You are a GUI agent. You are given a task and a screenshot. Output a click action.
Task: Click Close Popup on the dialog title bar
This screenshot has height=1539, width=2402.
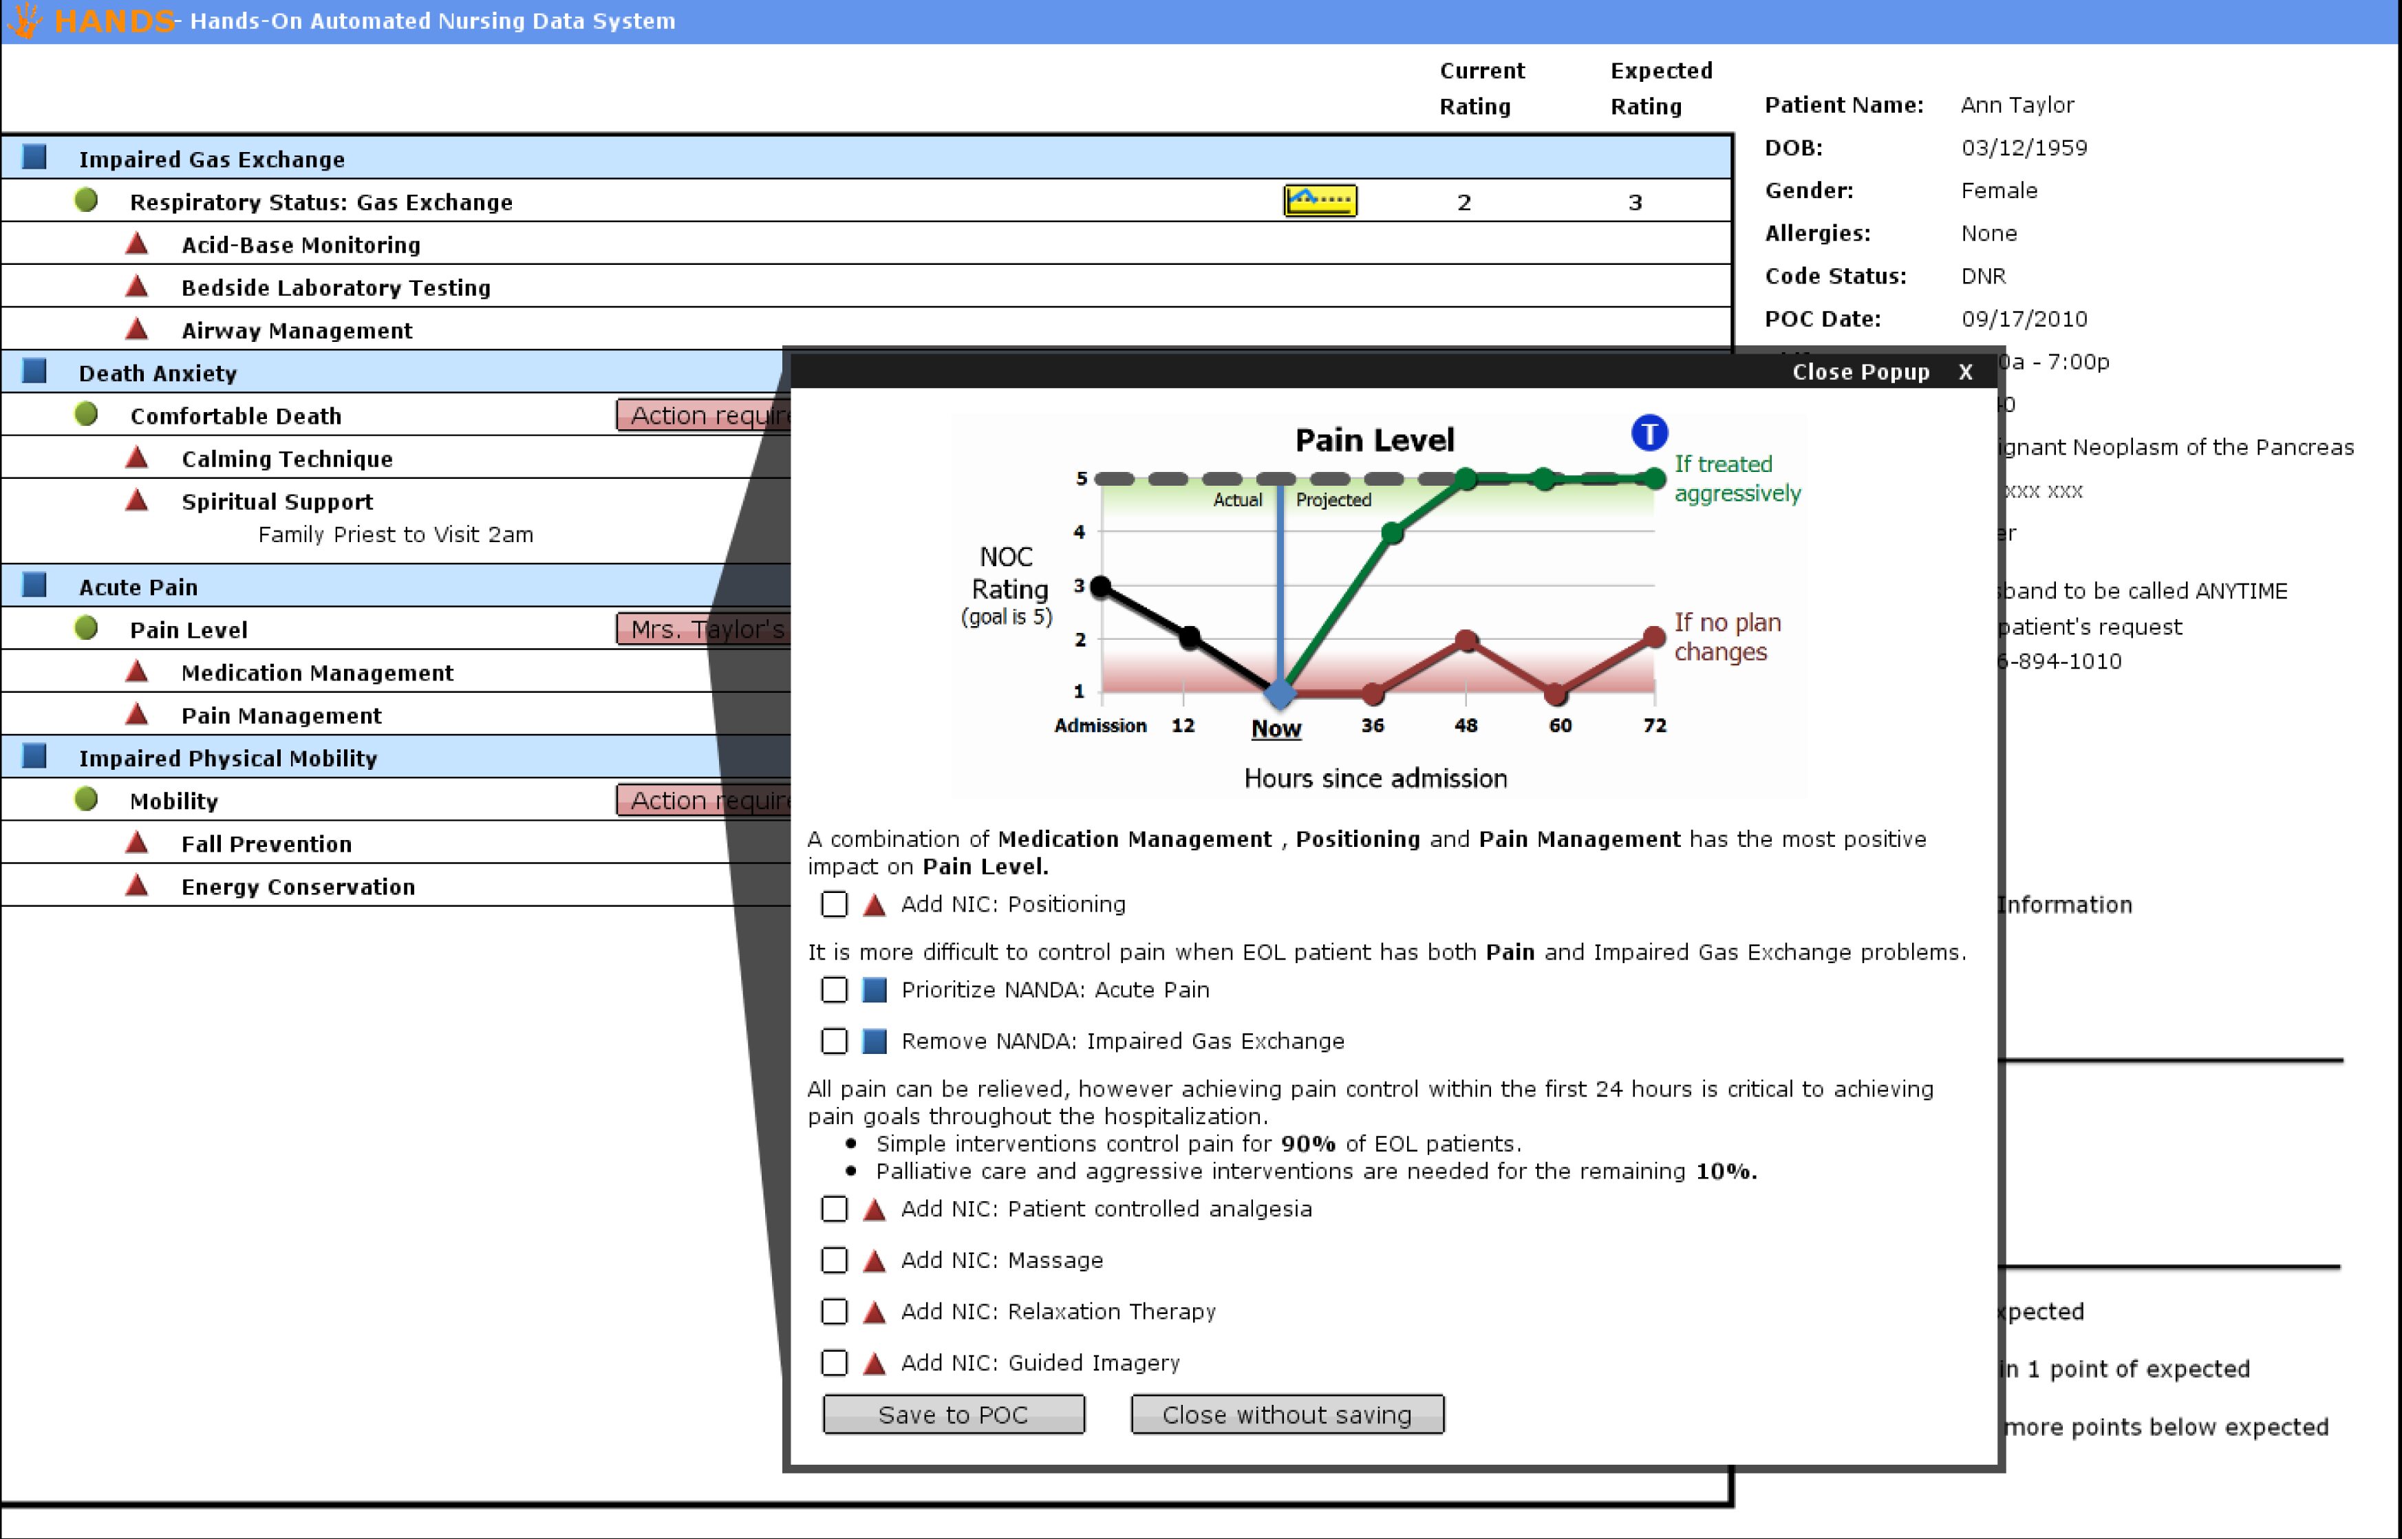1858,371
